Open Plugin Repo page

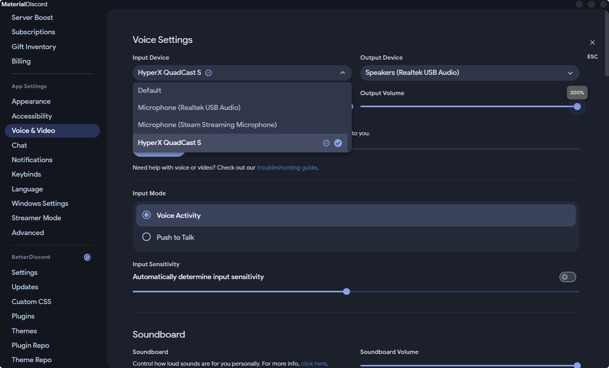coord(30,345)
